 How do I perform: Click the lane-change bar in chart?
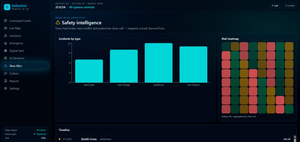pos(124,66)
